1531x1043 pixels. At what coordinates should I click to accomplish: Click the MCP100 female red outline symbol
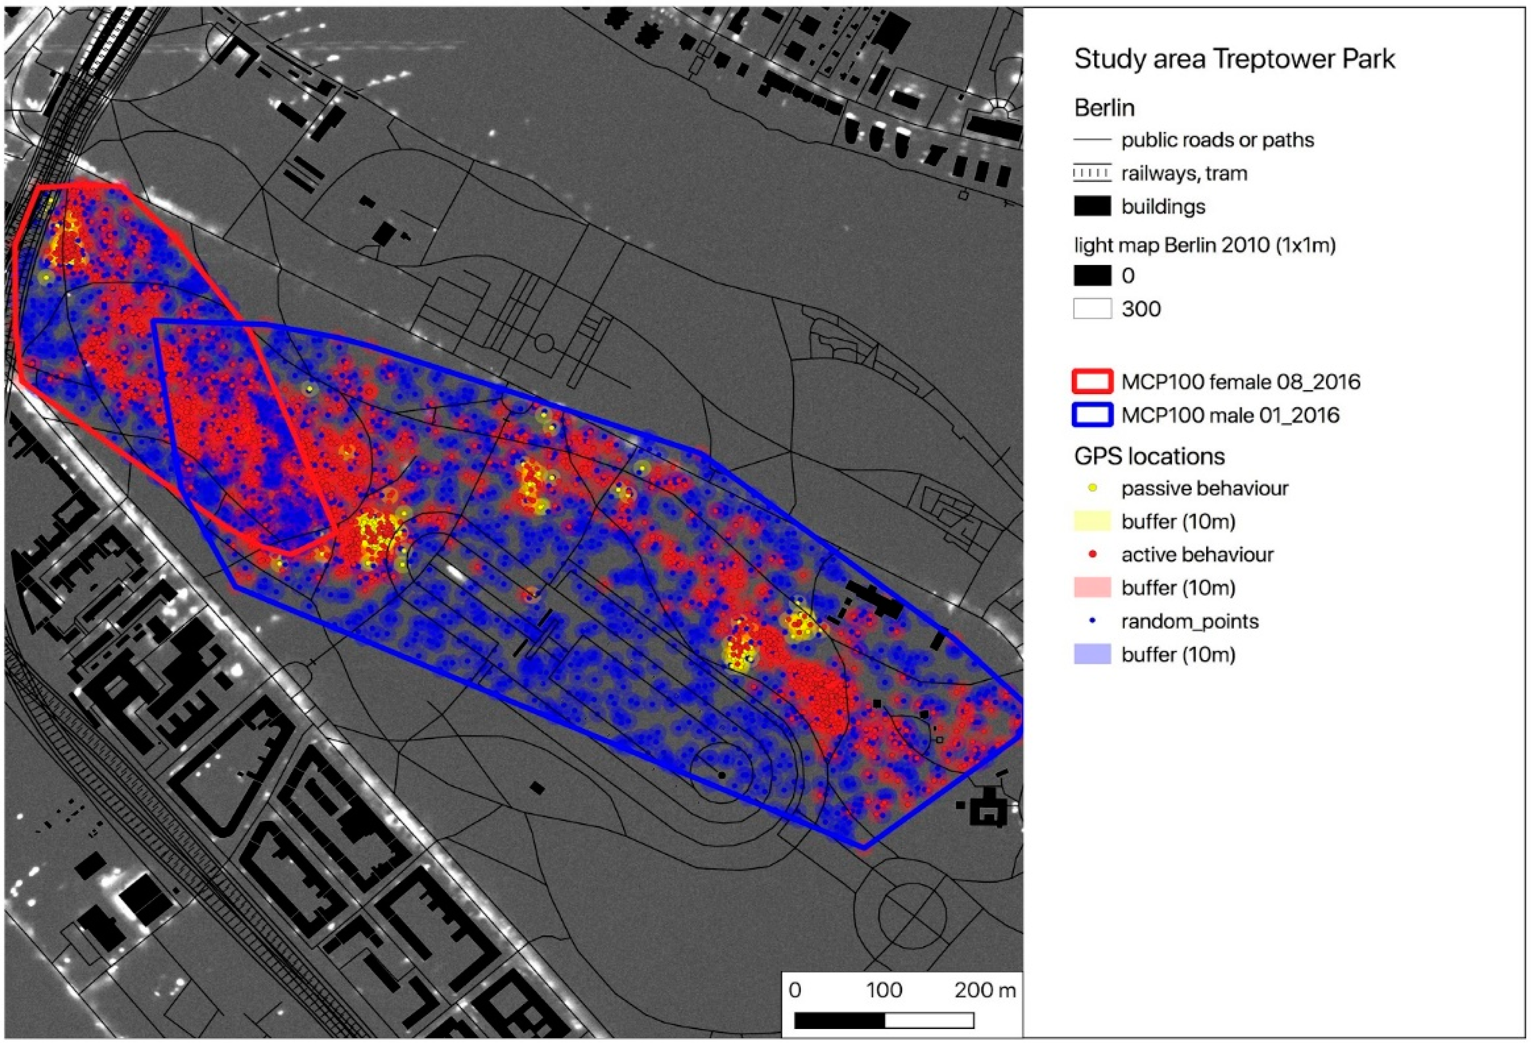(x=1092, y=381)
